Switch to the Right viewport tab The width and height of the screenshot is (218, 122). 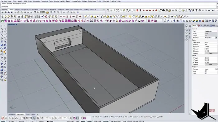click(x=33, y=114)
